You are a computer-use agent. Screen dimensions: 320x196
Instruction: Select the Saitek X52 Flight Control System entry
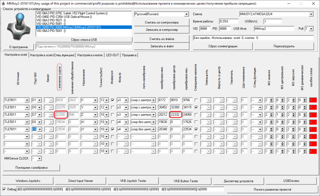pos(72,13)
